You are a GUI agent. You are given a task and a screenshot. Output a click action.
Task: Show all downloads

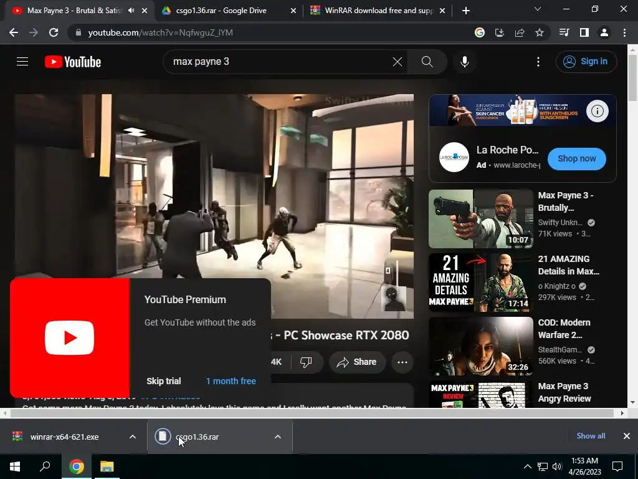coord(591,436)
